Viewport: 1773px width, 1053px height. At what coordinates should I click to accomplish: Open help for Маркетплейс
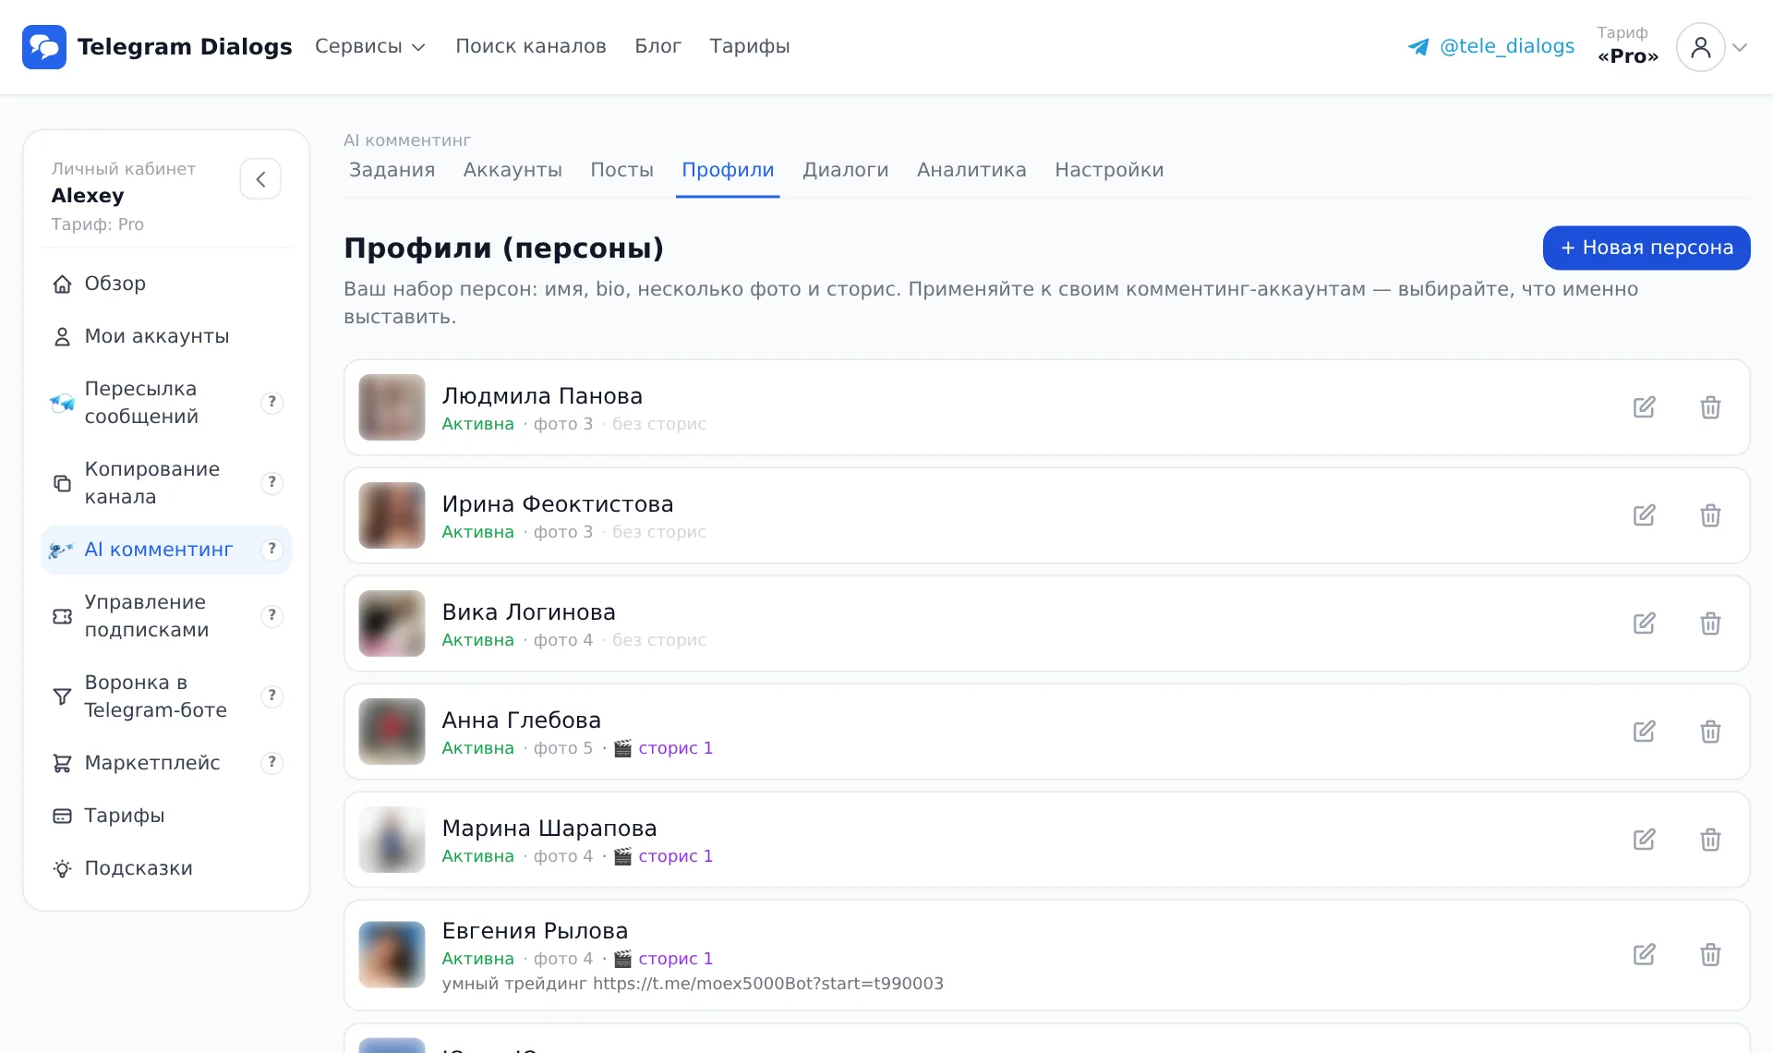[x=271, y=762]
